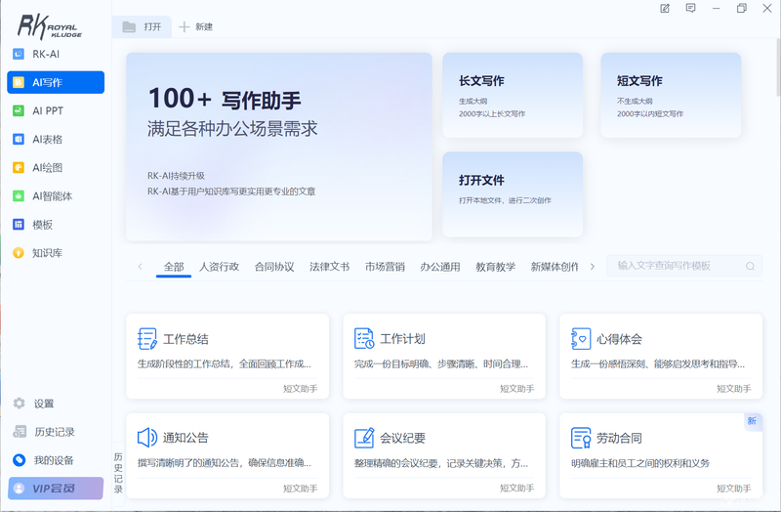Screen dimensions: 781x512
Task: Open the 会议纪要 template card
Action: [x=444, y=455]
